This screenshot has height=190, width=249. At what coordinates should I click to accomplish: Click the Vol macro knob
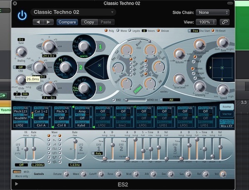pos(223,174)
